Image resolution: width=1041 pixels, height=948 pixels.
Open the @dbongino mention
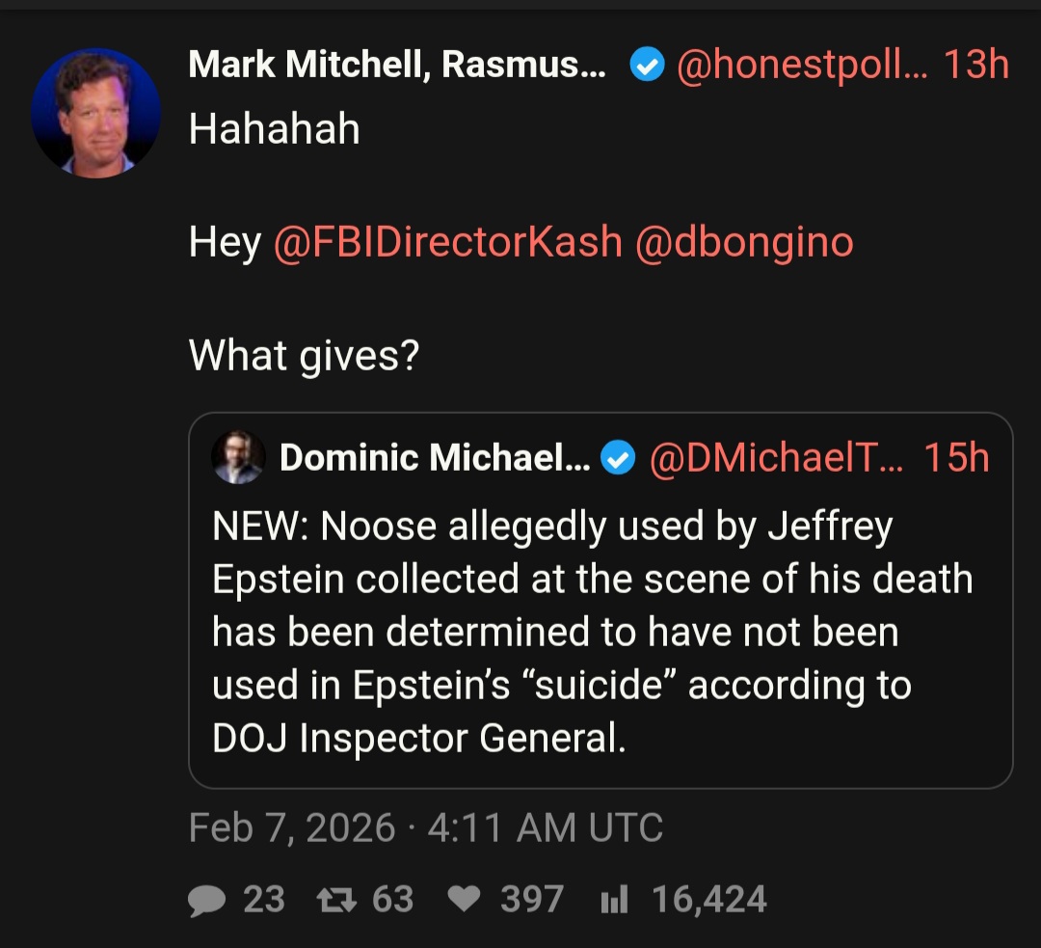pos(744,241)
